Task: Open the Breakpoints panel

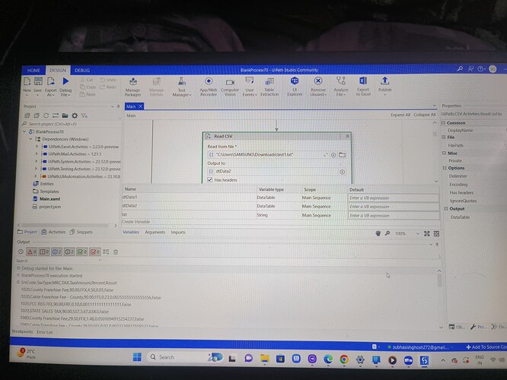Action: tap(22, 331)
